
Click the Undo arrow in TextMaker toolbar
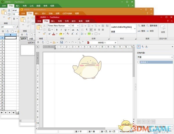click(66, 42)
